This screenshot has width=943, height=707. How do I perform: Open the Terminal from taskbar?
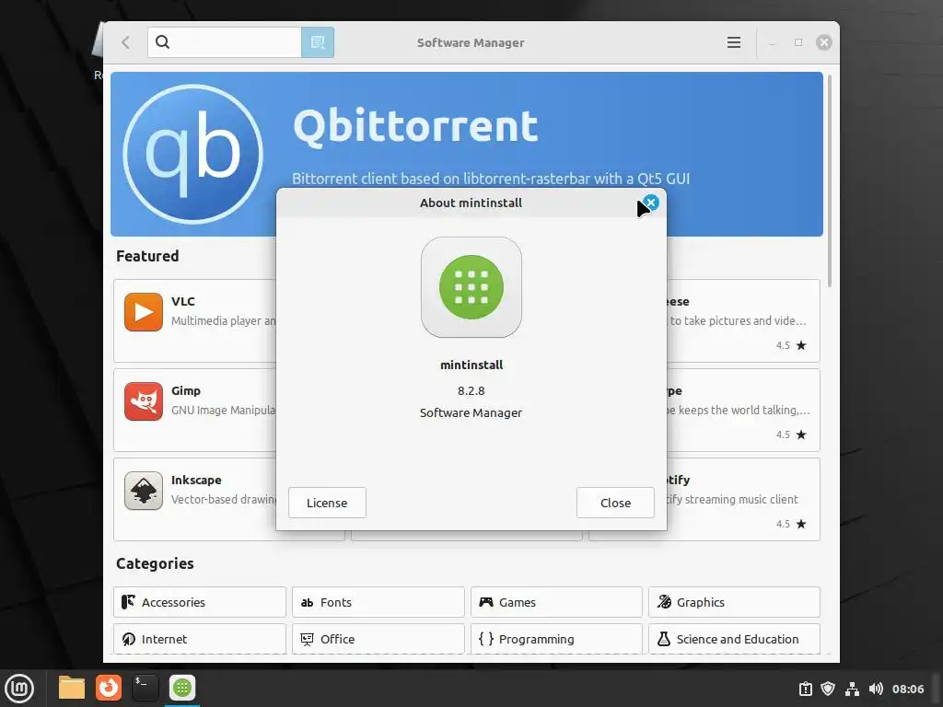tap(145, 688)
